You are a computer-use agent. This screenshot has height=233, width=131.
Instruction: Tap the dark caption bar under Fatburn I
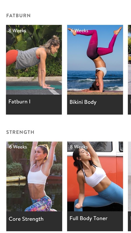34,105
